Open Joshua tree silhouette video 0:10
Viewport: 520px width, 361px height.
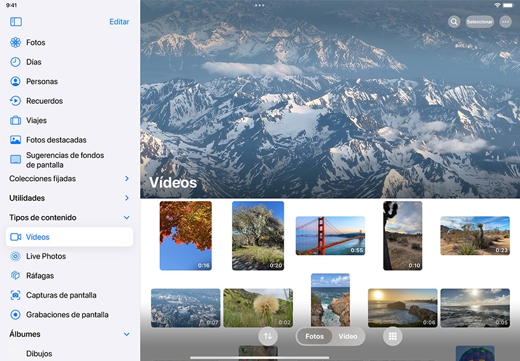pyautogui.click(x=403, y=236)
